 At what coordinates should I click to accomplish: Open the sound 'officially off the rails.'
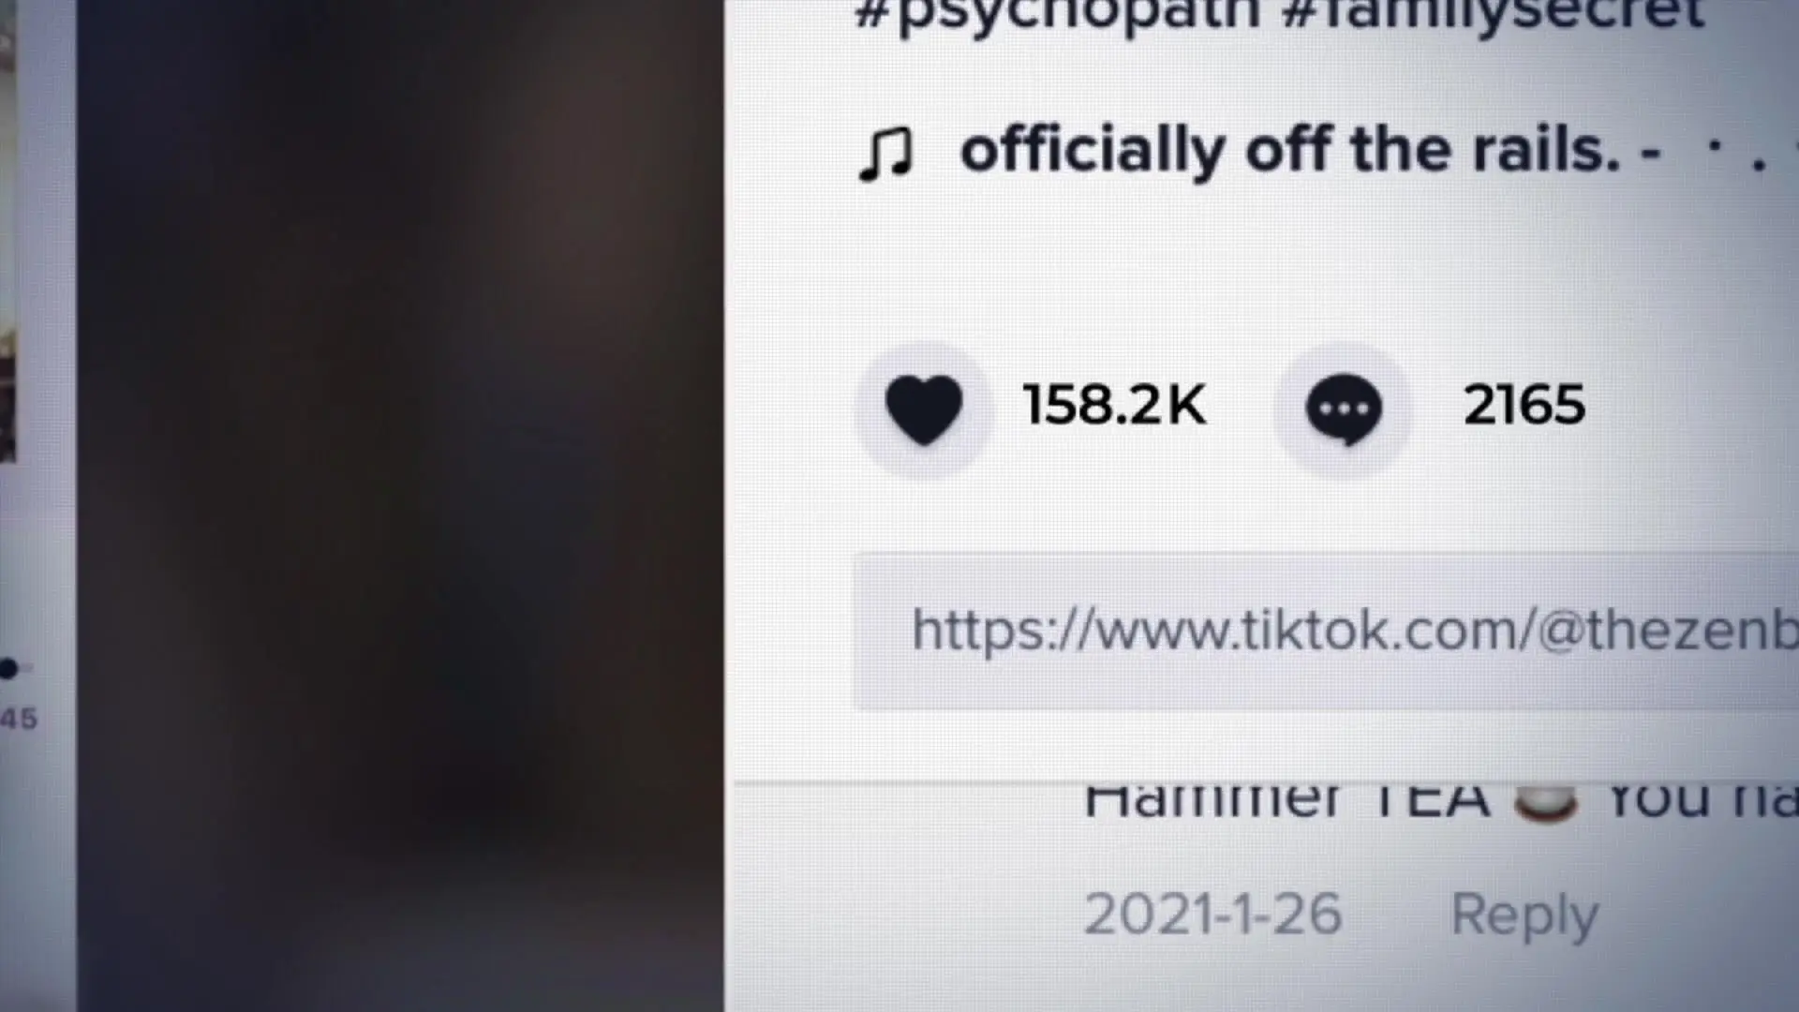(x=1289, y=150)
